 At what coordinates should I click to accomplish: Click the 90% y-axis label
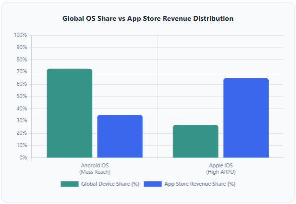(x=21, y=48)
